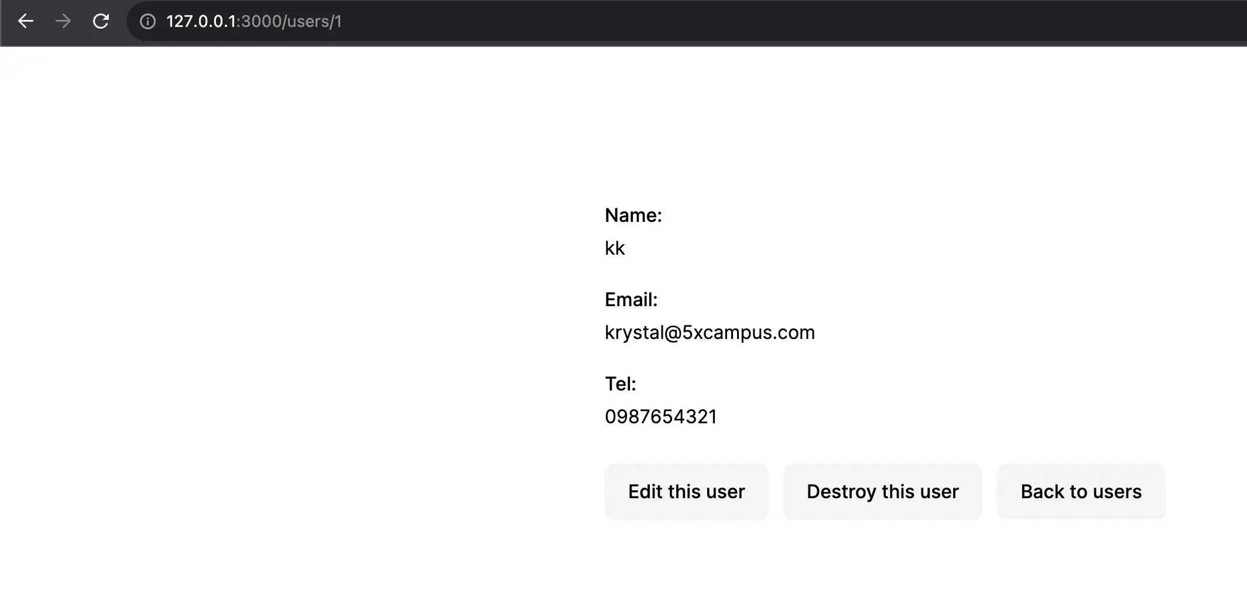Click the krystal@5xcampus.com email text

click(x=710, y=333)
